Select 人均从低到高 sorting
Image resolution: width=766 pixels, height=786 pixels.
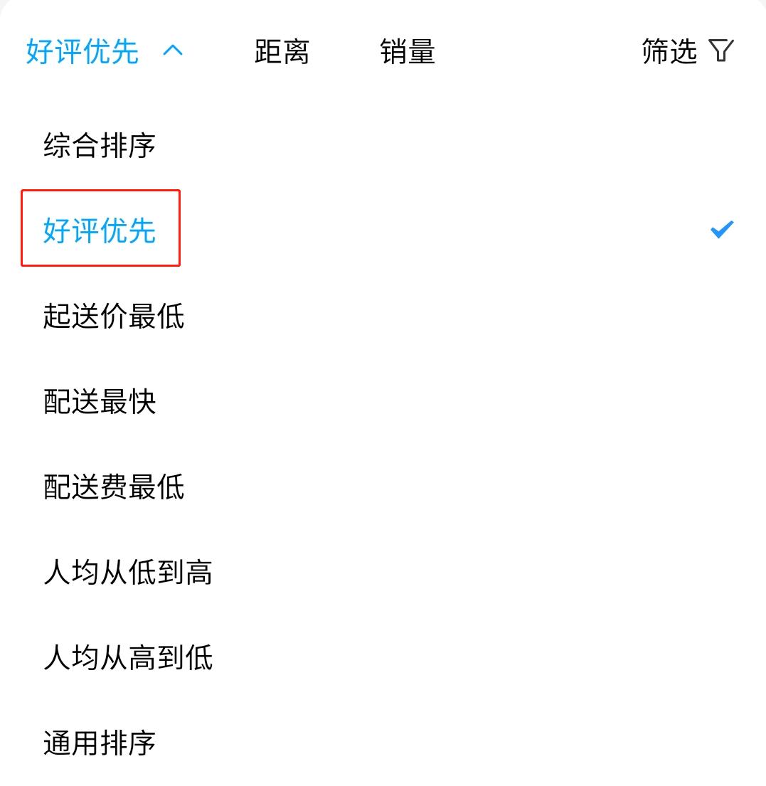pyautogui.click(x=128, y=573)
